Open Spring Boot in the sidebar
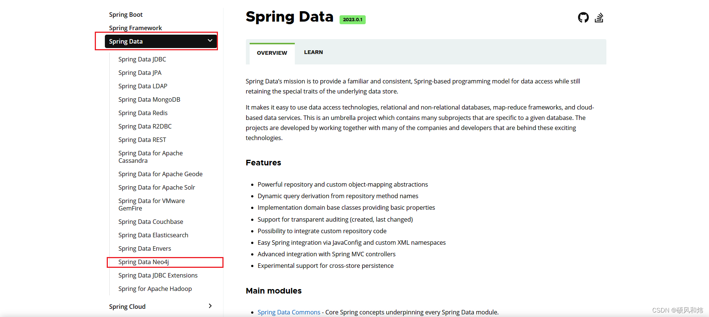This screenshot has width=709, height=317. click(126, 15)
